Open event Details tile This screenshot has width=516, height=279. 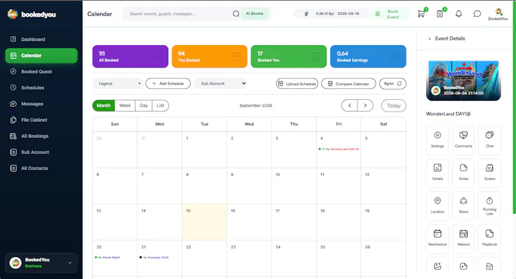[437, 173]
